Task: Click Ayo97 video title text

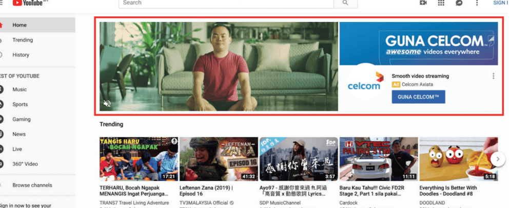Action: 293,191
